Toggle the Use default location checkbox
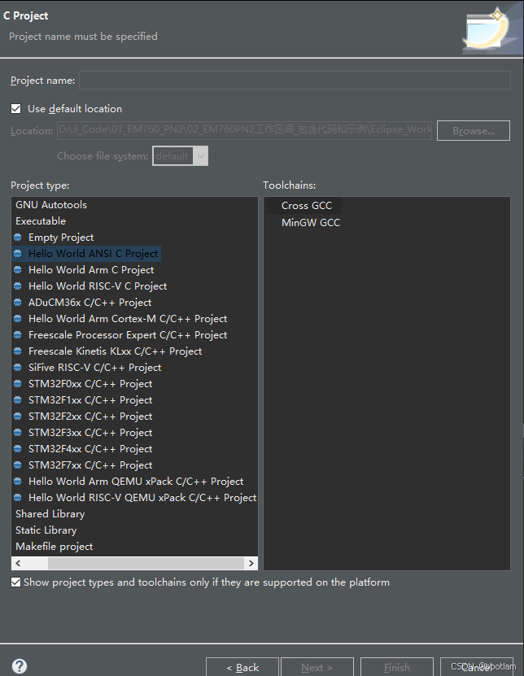Viewport: 524px width, 676px height. click(x=16, y=109)
